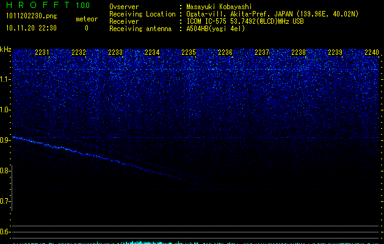Click observer name Masayuki Kobayashi
384x244 pixels.
point(219,7)
